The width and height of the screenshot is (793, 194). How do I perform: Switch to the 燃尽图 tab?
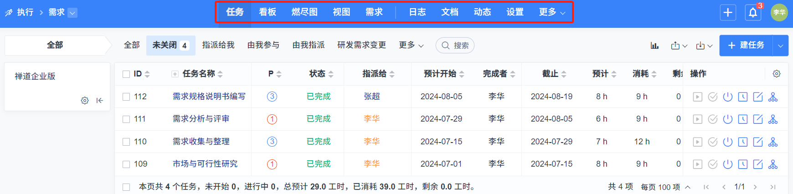304,12
